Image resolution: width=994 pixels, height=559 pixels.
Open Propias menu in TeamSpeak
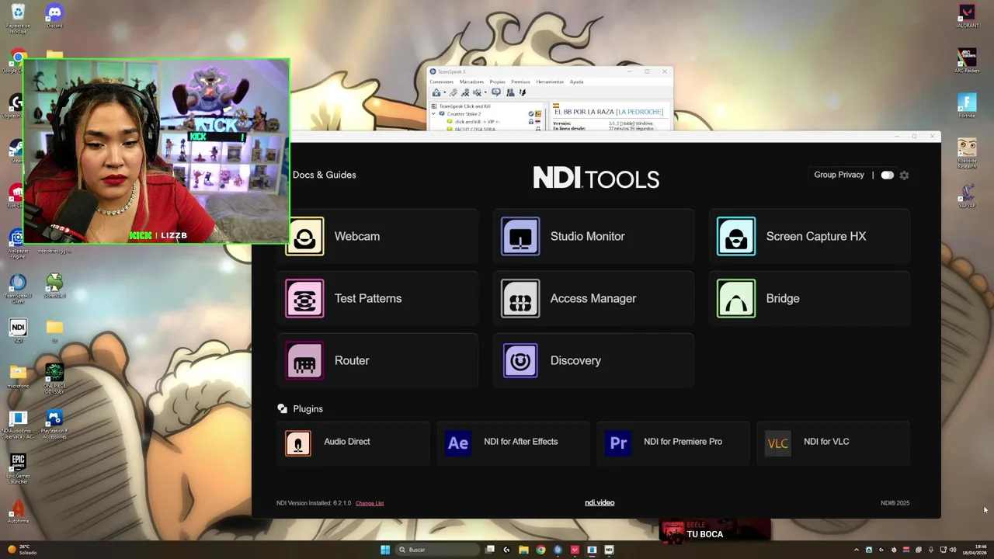[x=497, y=82]
